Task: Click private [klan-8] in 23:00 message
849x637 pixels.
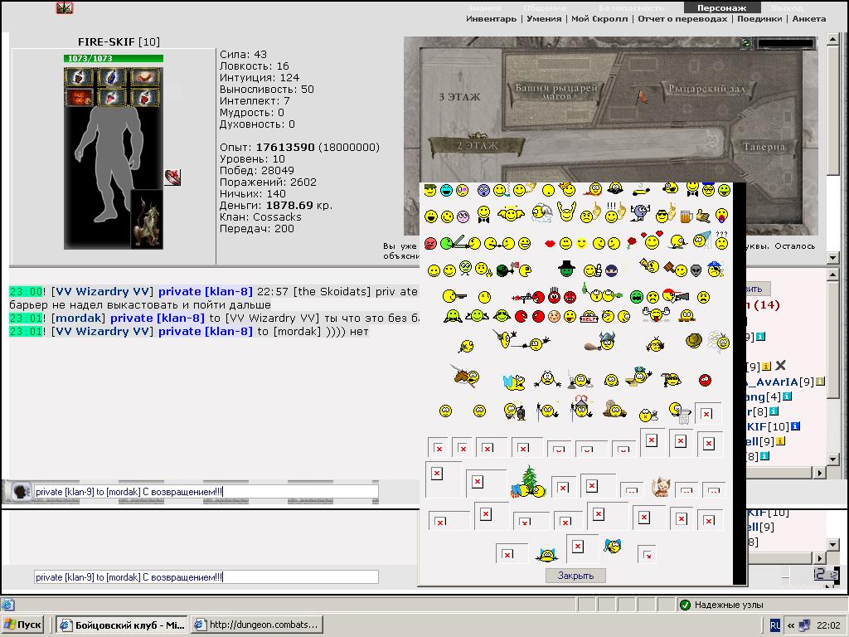Action: 206,291
